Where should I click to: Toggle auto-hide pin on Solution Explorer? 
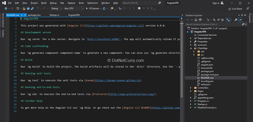pyautogui.click(x=242, y=15)
